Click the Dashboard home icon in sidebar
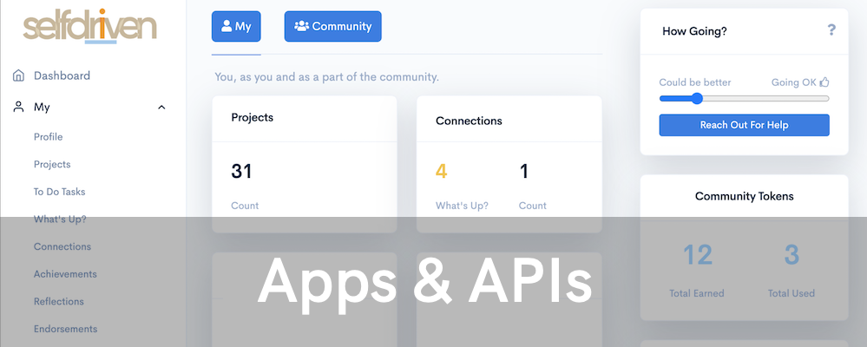The height and width of the screenshot is (347, 867). pyautogui.click(x=18, y=75)
